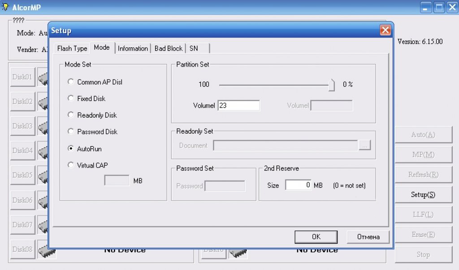The width and height of the screenshot is (459, 270).
Task: Click the Version: 6.15.00 text
Action: (420, 42)
